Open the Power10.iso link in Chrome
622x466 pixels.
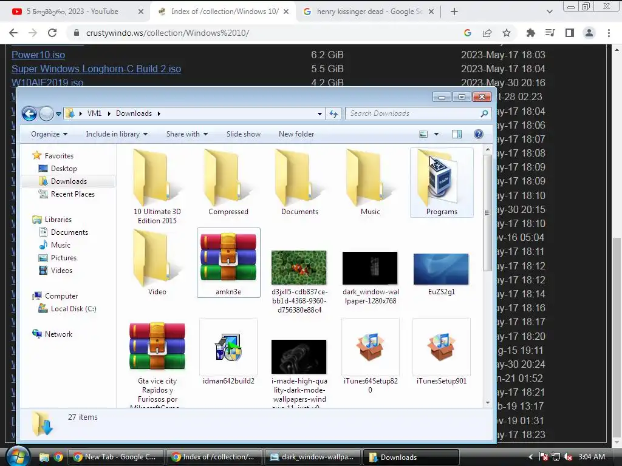click(x=38, y=55)
